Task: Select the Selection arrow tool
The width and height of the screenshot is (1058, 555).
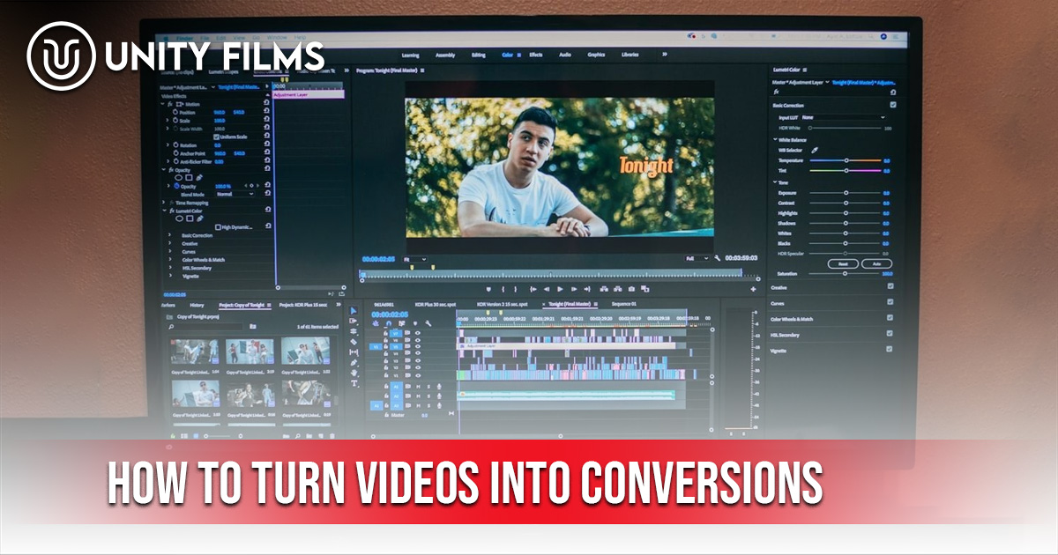Action: [x=354, y=311]
